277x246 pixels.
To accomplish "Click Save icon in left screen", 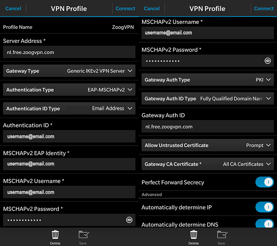I will (83, 235).
